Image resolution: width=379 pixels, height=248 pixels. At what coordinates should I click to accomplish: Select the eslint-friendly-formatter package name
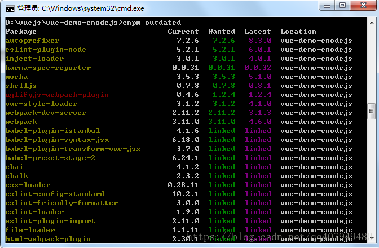61,203
